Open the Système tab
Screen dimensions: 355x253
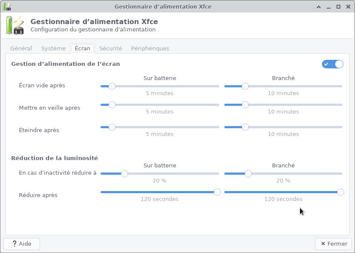pyautogui.click(x=53, y=48)
